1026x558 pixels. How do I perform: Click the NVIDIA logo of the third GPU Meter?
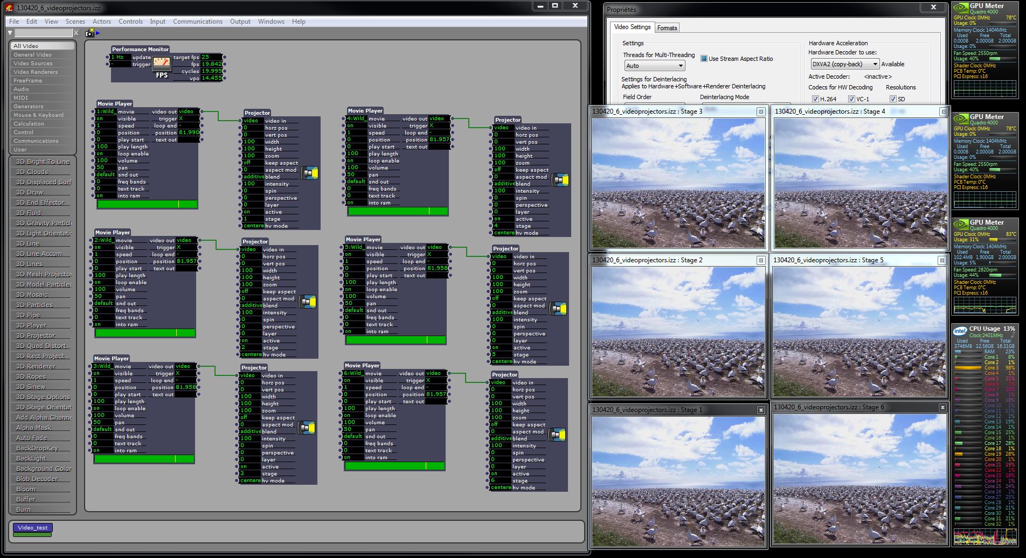click(x=961, y=225)
